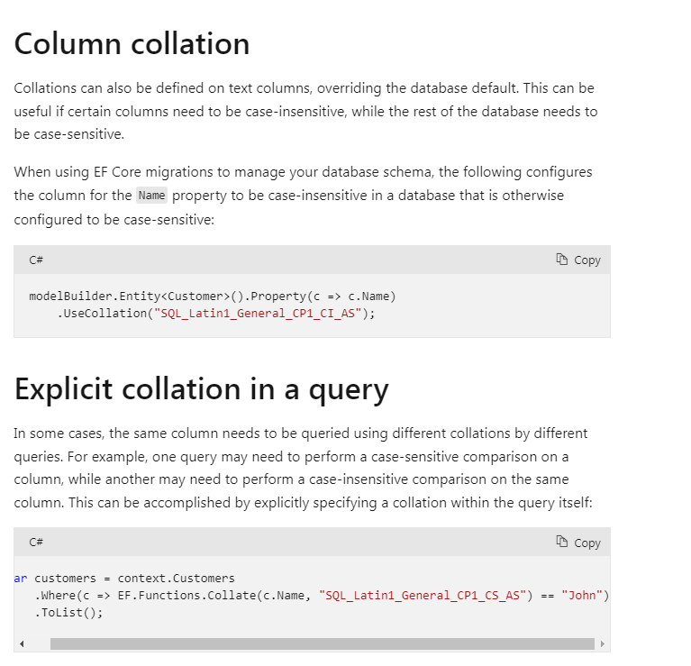Click the EF.Functions.Collate call text
The height and width of the screenshot is (666, 691).
click(186, 596)
